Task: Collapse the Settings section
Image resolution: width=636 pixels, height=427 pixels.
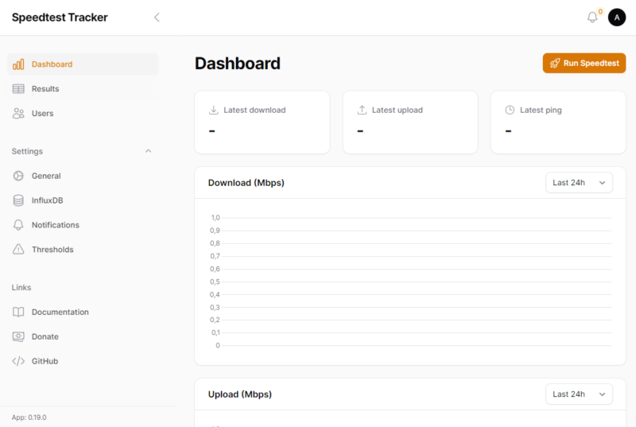Action: [148, 151]
